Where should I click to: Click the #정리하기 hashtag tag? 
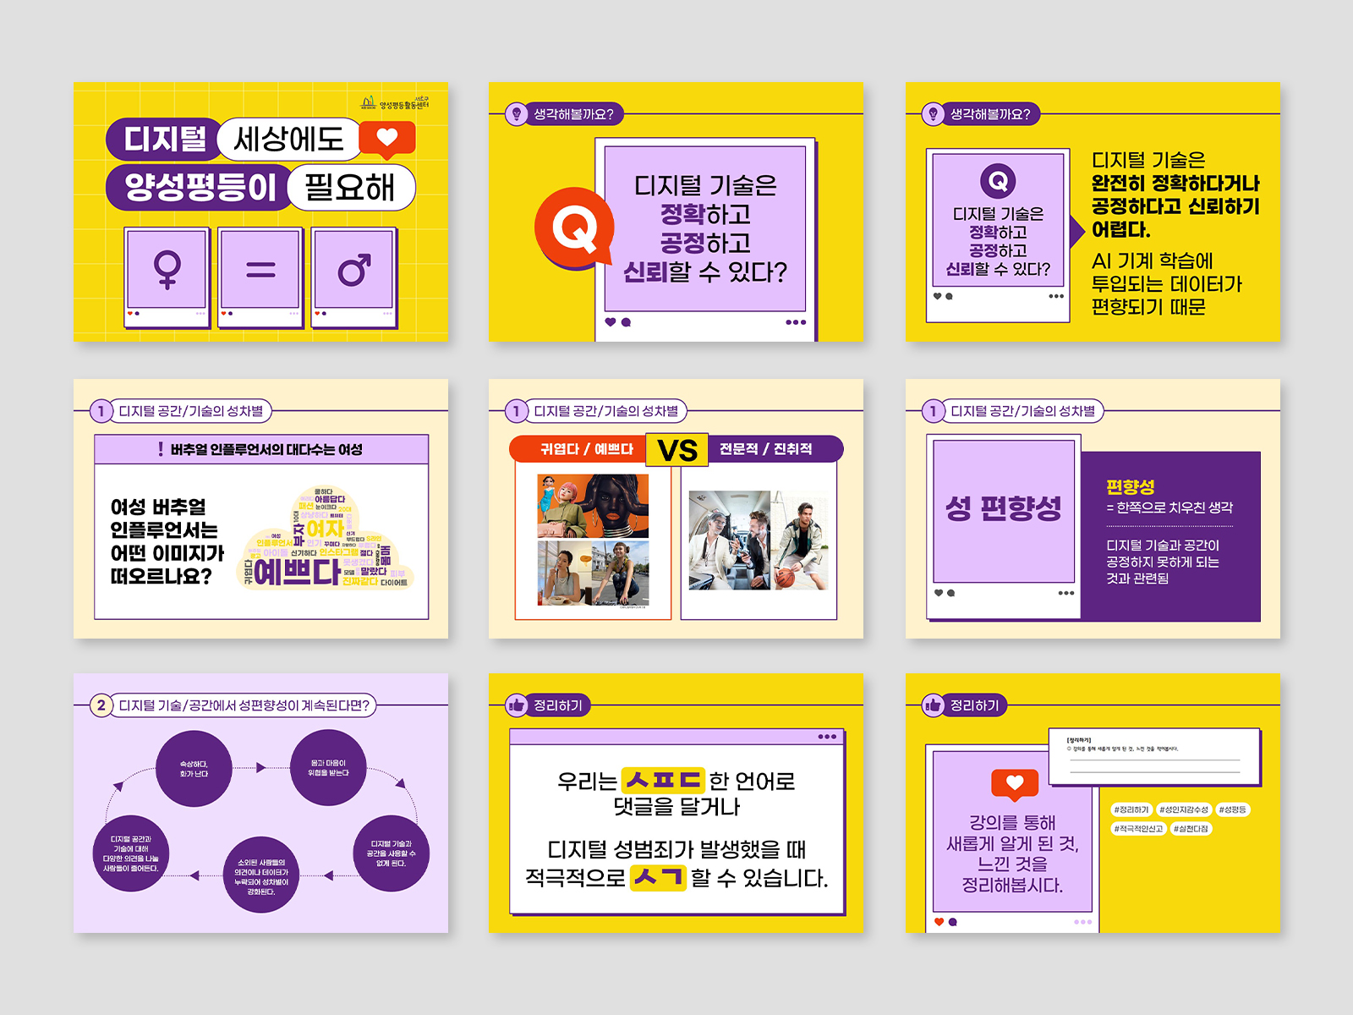tap(1131, 809)
